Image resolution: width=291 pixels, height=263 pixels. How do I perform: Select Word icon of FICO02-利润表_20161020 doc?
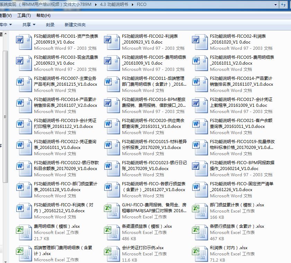point(200,42)
